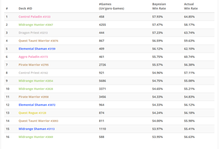Select actual win rate 56.38%

click(x=189, y=65)
